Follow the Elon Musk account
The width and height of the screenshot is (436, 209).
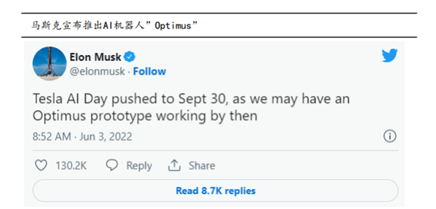click(x=149, y=71)
